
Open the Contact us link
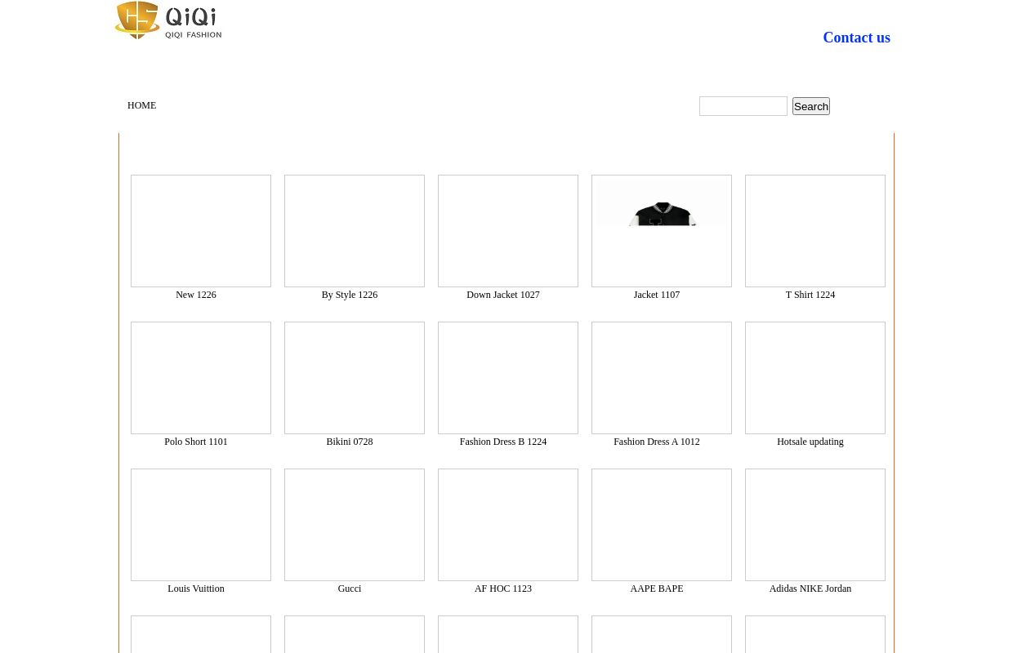(x=856, y=38)
